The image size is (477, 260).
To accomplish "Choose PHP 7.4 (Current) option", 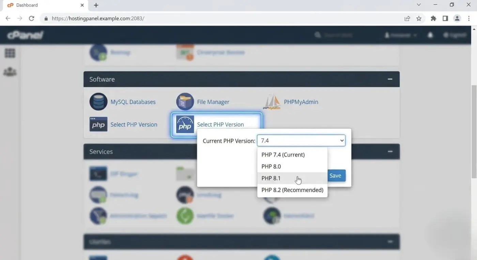I will (292, 155).
